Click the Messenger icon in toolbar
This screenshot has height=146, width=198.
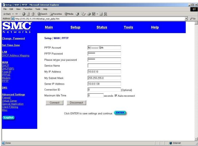pyautogui.click(x=105, y=14)
